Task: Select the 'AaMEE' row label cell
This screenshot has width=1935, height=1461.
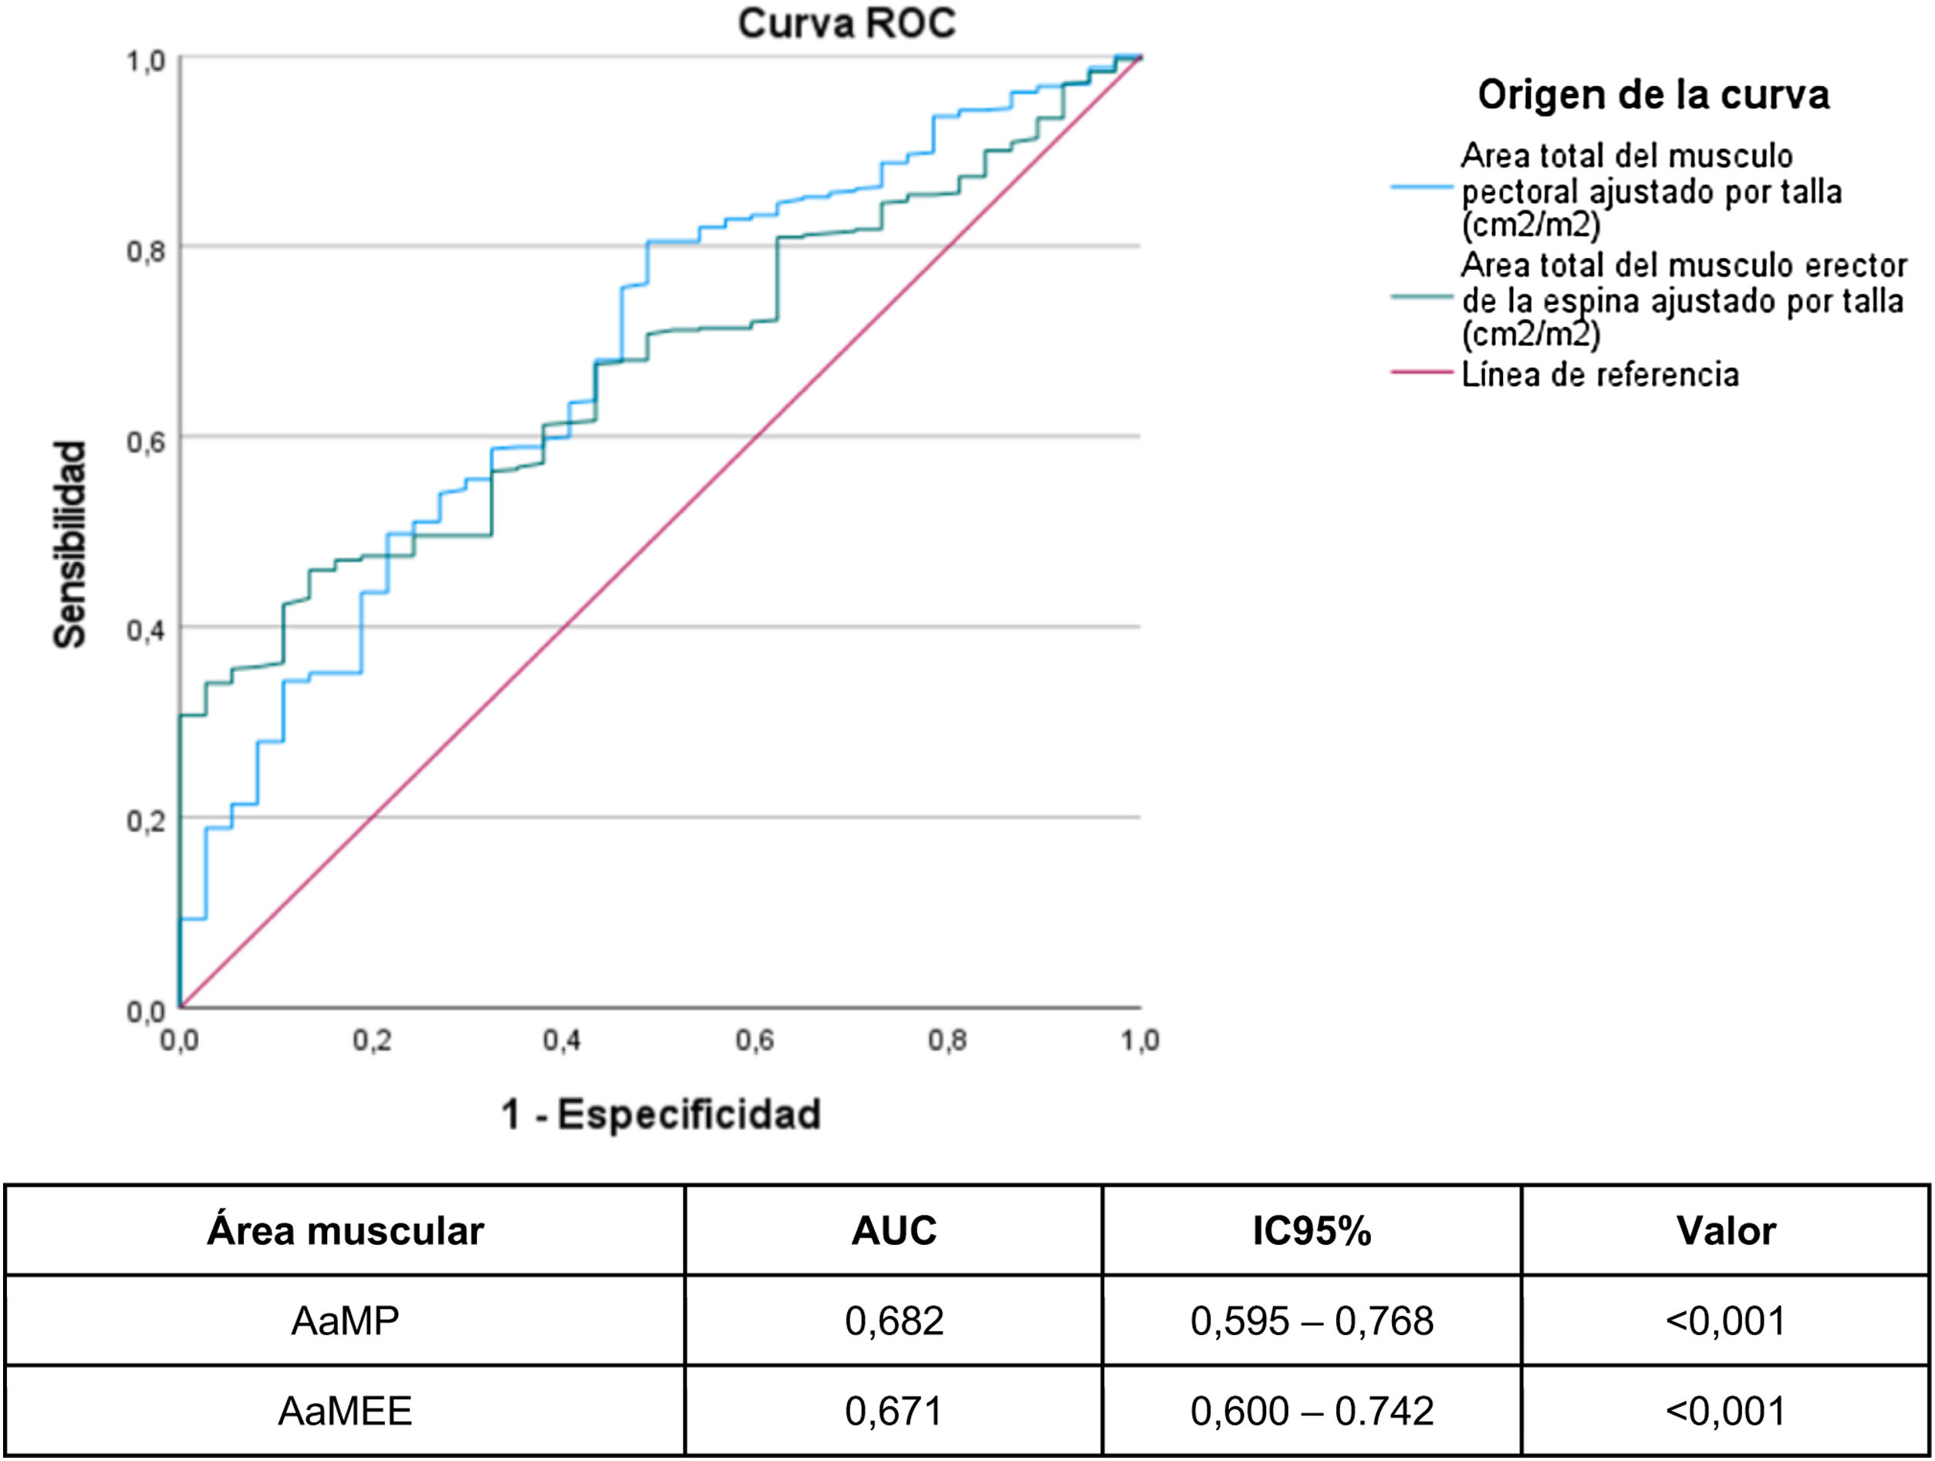Action: coord(345,1411)
